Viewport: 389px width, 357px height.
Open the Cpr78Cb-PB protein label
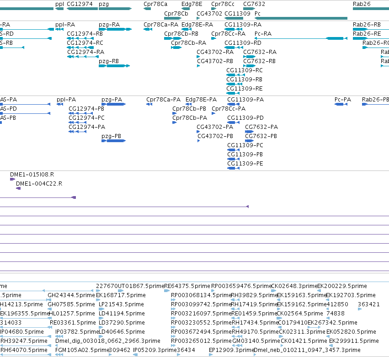coord(189,109)
